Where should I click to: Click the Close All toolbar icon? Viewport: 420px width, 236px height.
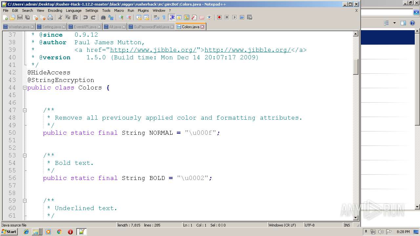pyautogui.click(x=43, y=17)
